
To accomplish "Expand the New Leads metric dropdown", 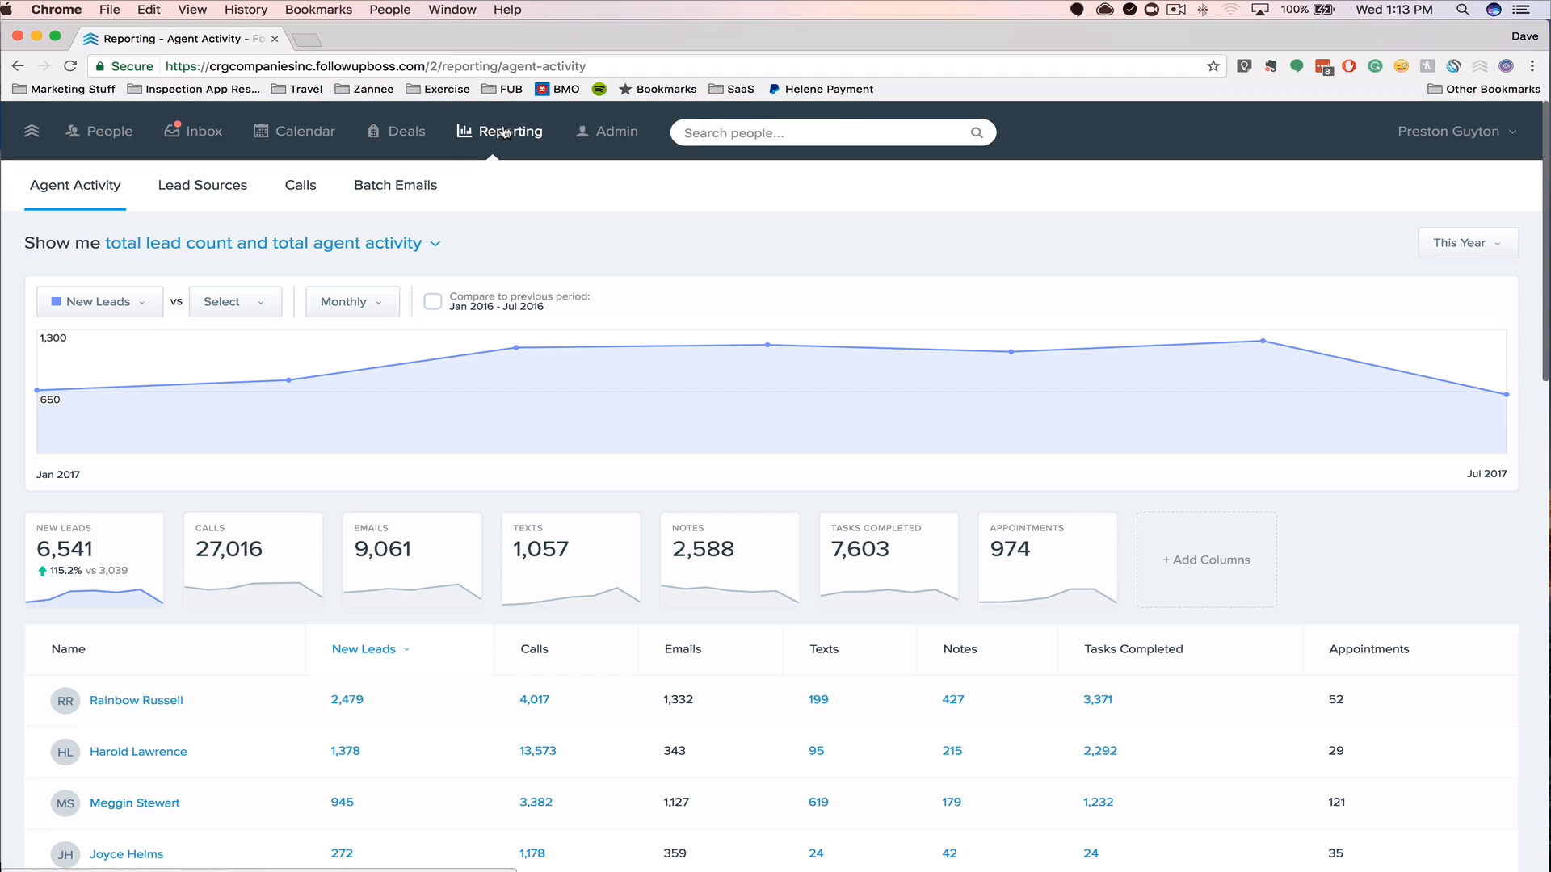I will 99,301.
